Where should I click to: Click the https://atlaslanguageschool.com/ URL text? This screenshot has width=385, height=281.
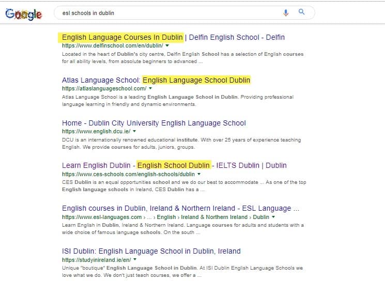pos(104,89)
